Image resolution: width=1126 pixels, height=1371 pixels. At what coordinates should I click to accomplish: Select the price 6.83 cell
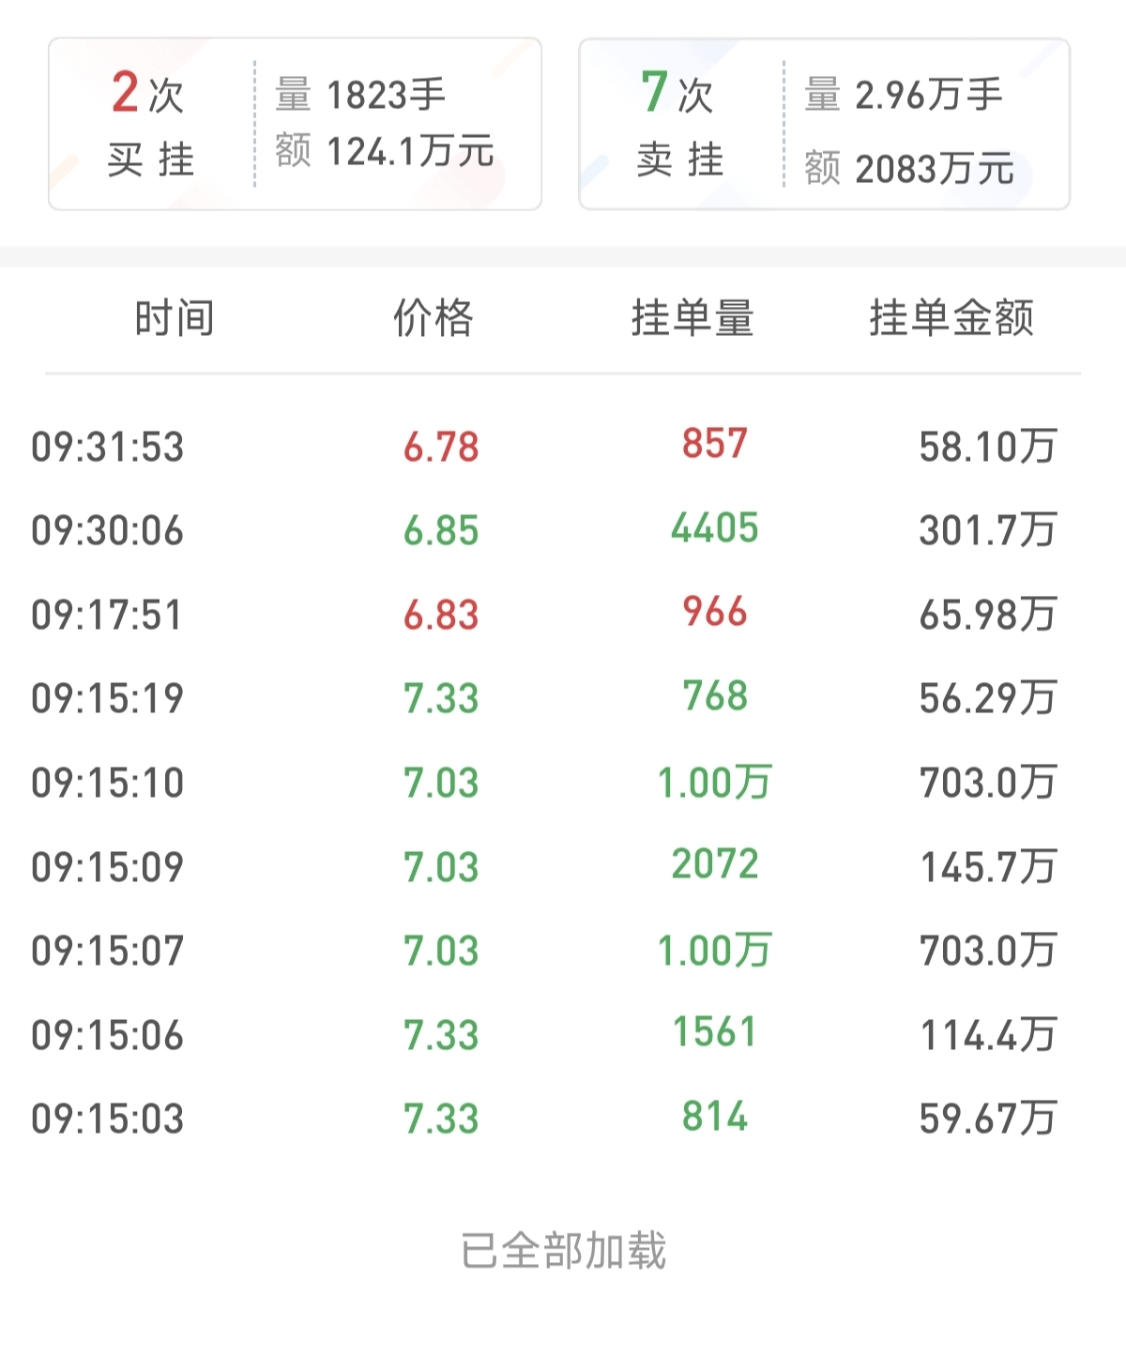441,616
